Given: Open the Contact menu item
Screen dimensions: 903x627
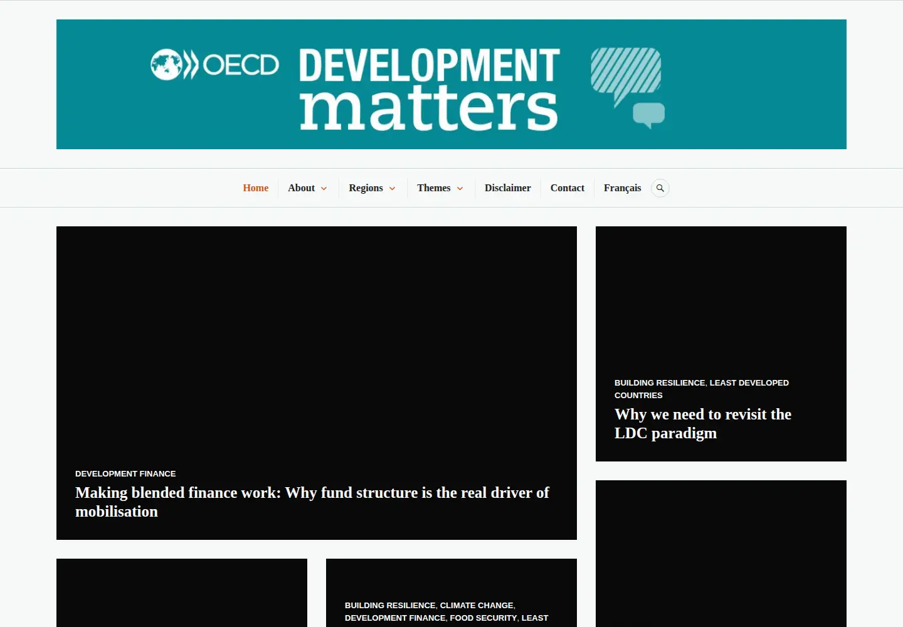Looking at the screenshot, I should tap(568, 188).
